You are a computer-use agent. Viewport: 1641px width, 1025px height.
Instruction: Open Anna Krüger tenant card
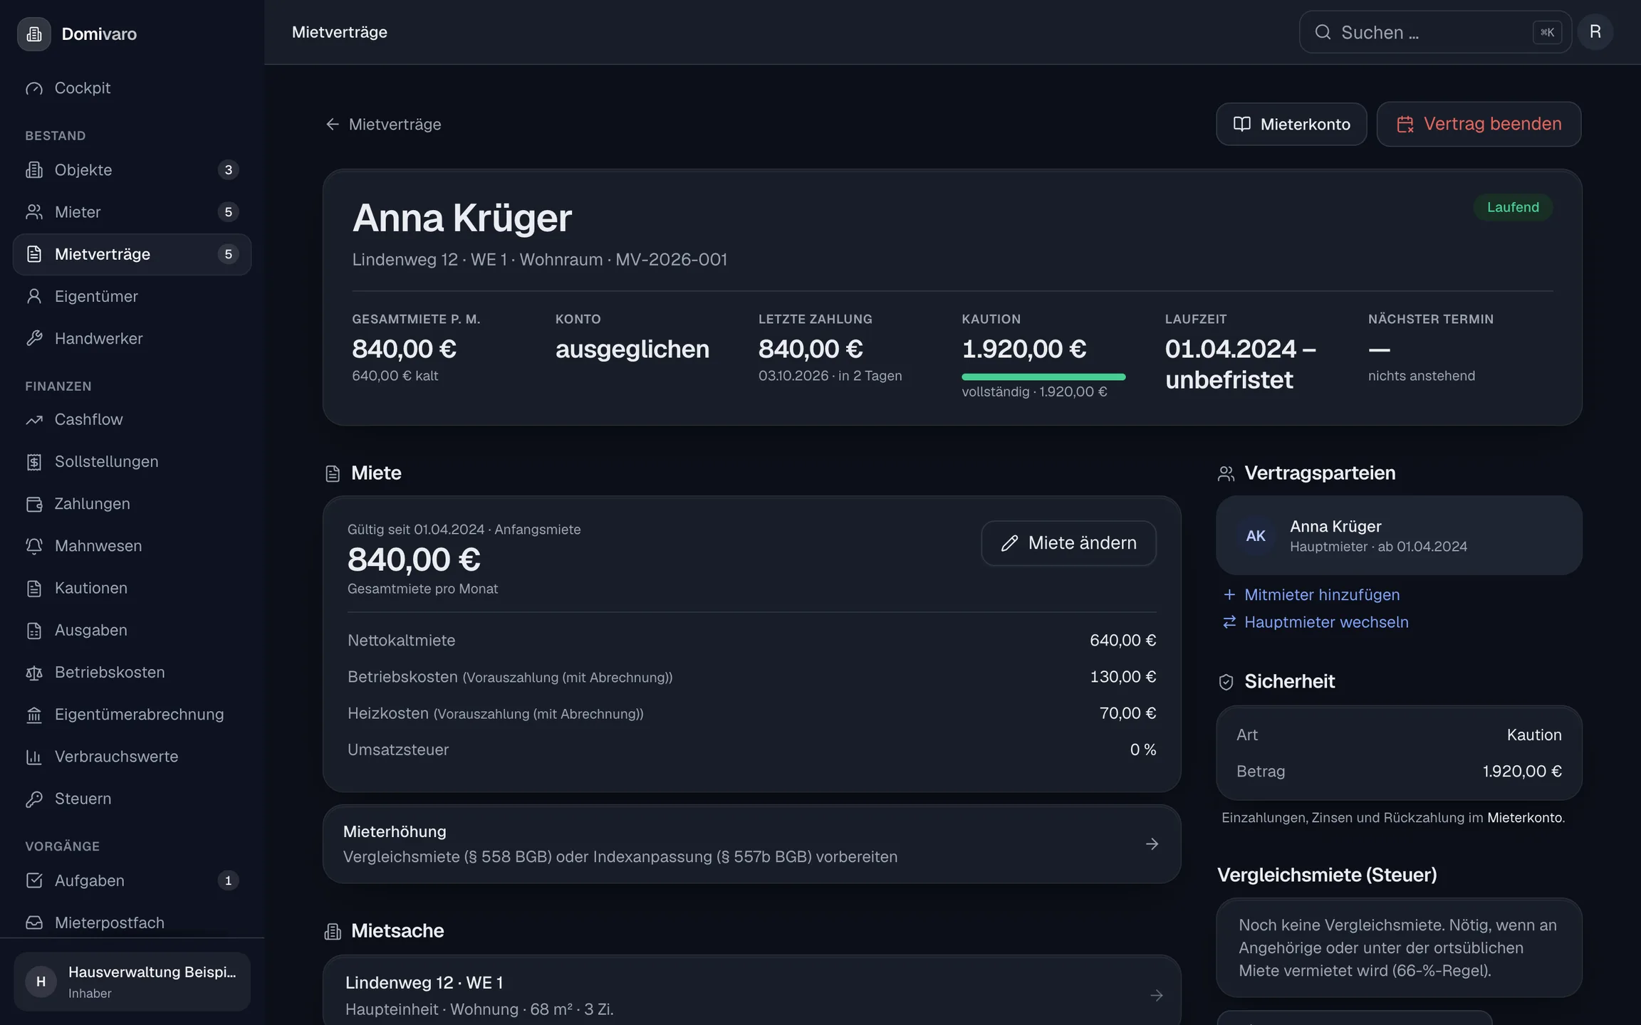pos(1399,535)
